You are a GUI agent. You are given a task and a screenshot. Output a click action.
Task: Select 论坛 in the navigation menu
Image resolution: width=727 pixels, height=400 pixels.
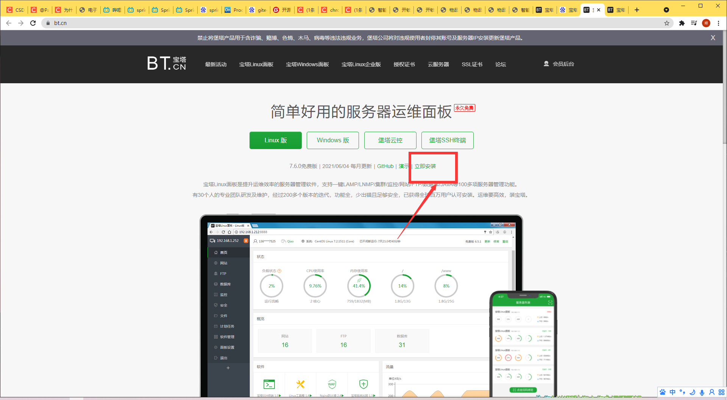[500, 64]
